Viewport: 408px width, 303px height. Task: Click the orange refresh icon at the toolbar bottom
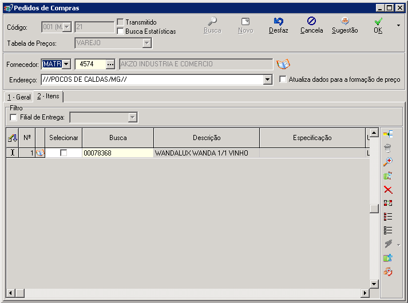tap(388, 272)
